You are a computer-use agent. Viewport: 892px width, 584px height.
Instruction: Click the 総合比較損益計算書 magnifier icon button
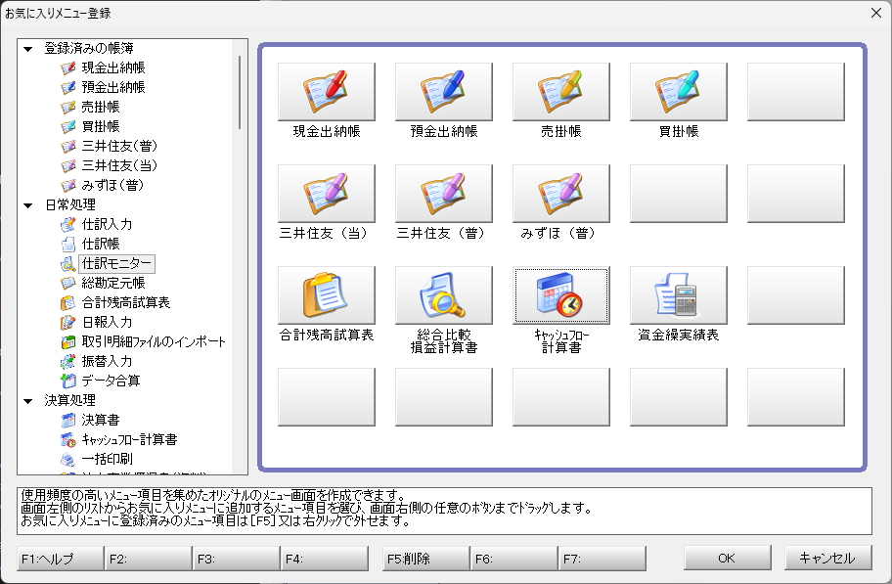(444, 295)
